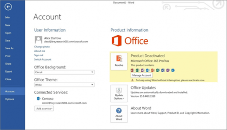Click the warning icon beside reactivate message
The width and height of the screenshot is (227, 130).
pos(132,80)
